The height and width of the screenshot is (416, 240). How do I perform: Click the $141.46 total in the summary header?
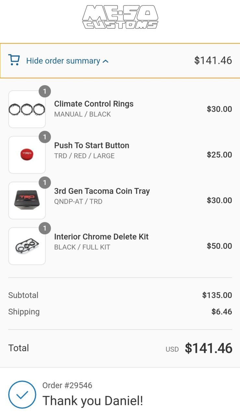coord(213,60)
